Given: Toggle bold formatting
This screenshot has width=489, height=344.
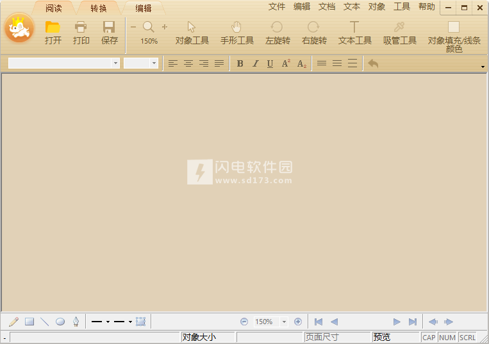Looking at the screenshot, I should click(x=240, y=63).
